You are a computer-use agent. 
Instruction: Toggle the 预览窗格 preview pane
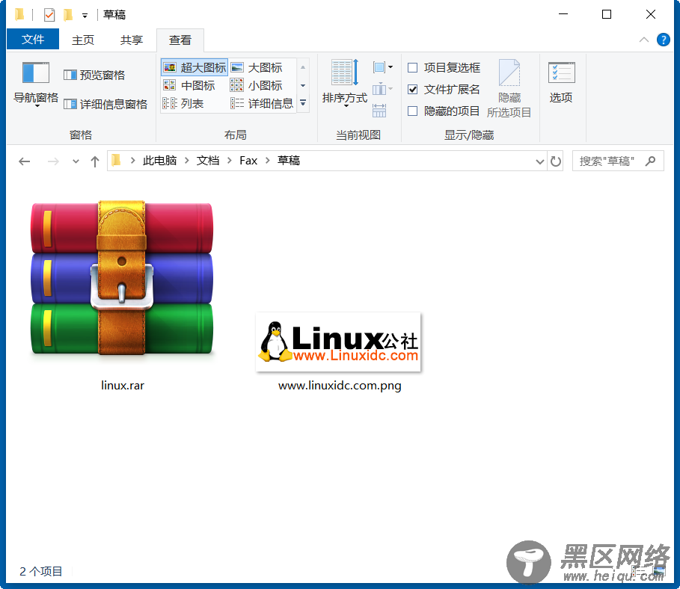(x=94, y=75)
